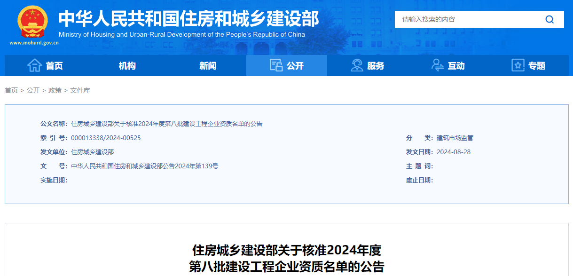
Task: Select the 公开 navigation tab
Action: point(287,65)
